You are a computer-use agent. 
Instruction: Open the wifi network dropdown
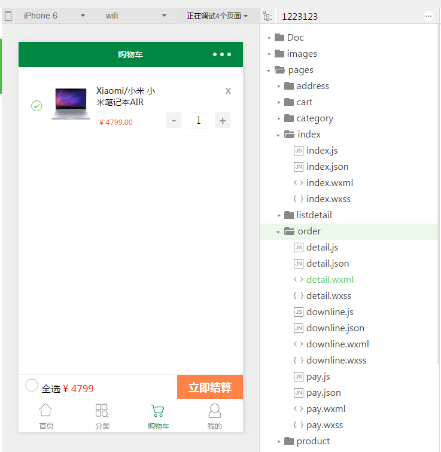coord(136,16)
